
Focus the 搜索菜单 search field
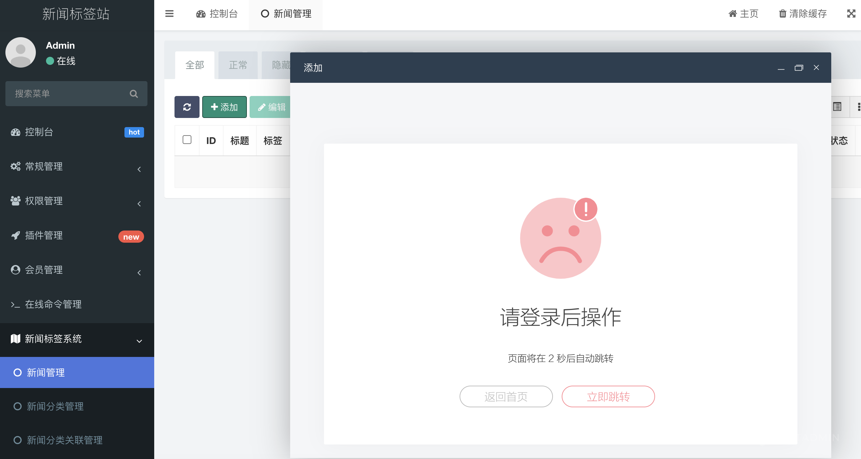coord(68,94)
